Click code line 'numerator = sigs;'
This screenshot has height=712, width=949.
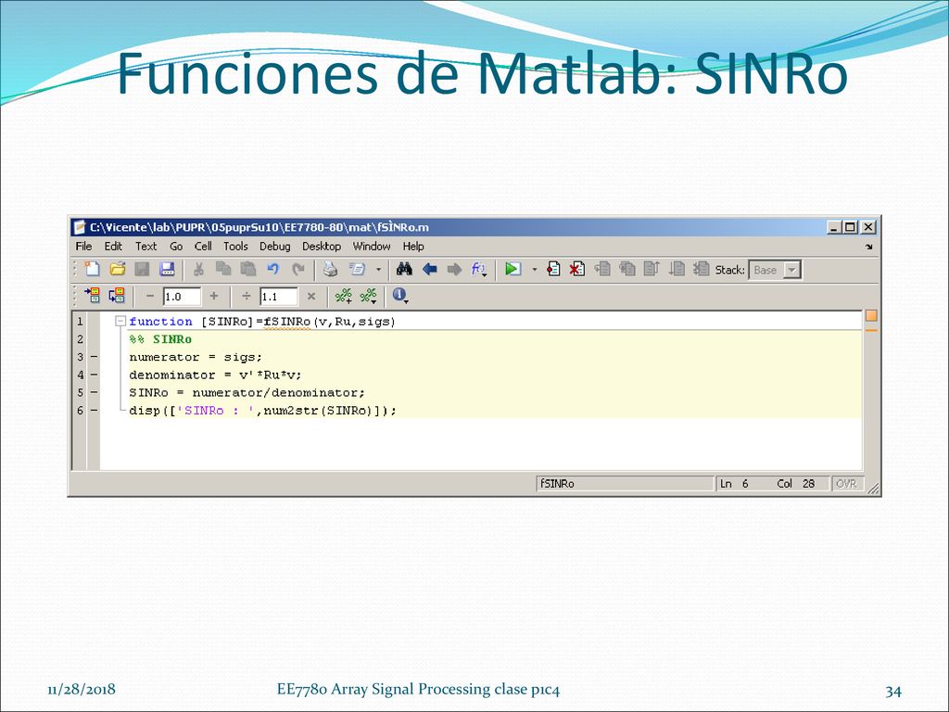196,357
